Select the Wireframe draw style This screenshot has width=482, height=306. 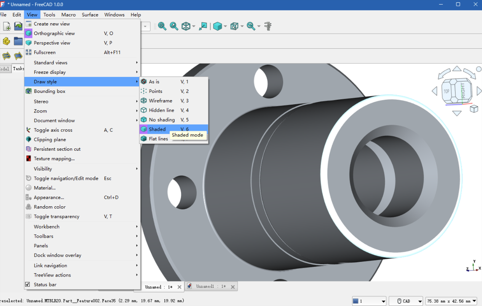pos(160,101)
